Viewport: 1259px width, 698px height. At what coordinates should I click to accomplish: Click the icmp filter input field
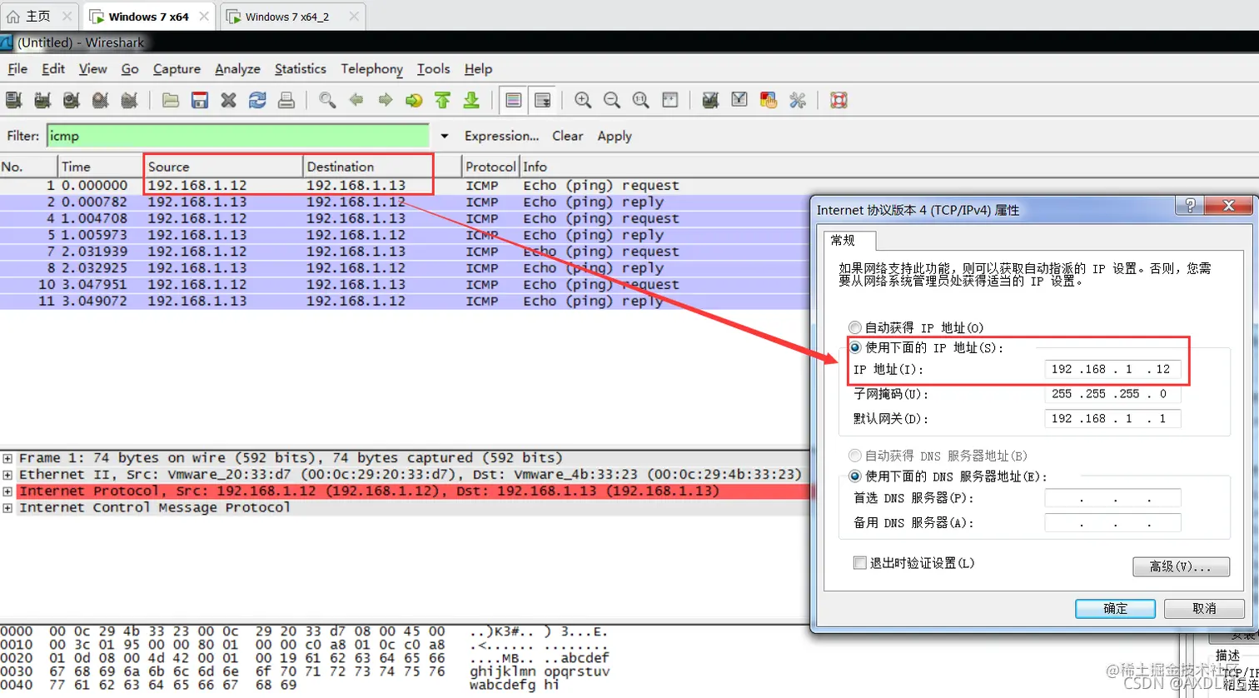tap(237, 136)
